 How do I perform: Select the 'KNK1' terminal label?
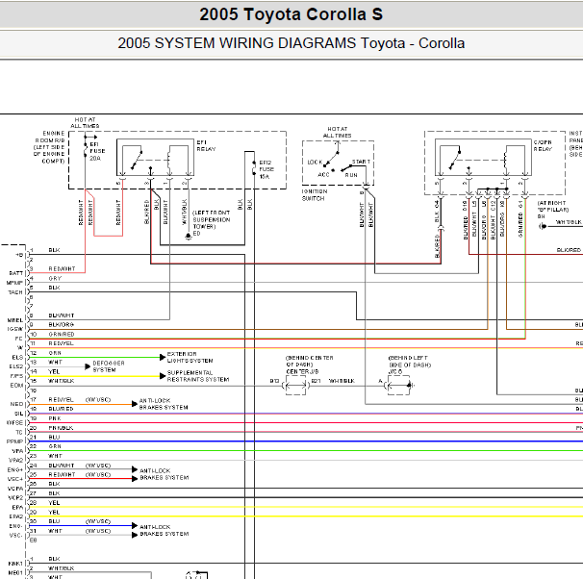coord(15,564)
